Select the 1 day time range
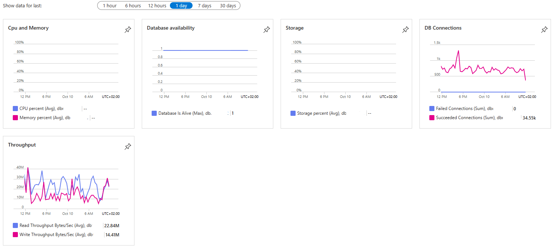 181,5
